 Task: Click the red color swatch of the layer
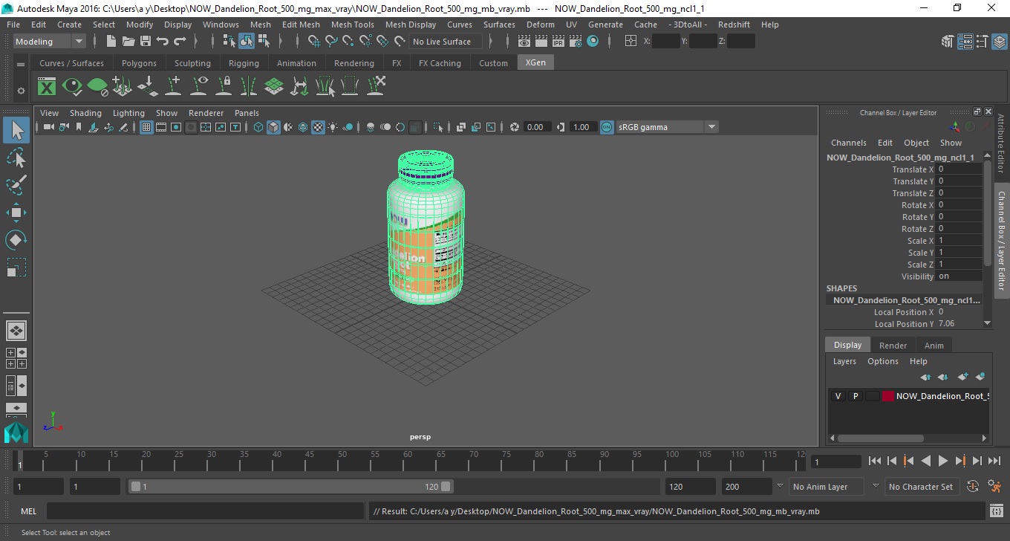point(887,396)
